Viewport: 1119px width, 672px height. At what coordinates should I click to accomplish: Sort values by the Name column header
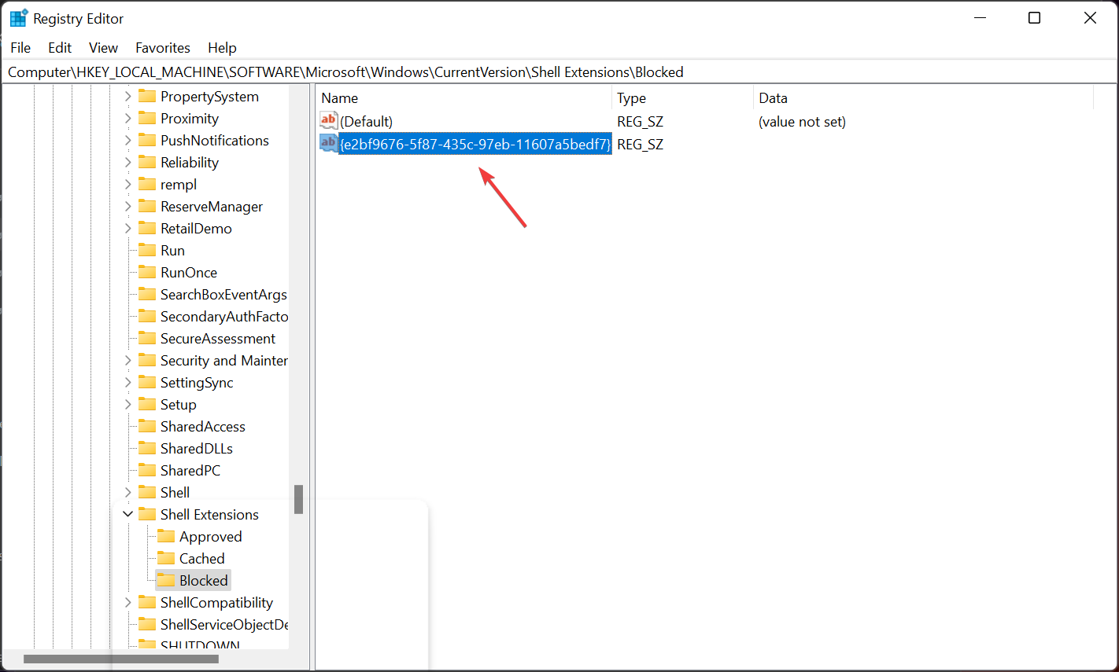pos(338,97)
